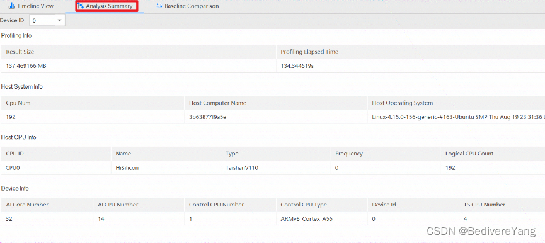
Task: Click the Timeline View bar chart icon
Action: click(x=11, y=6)
